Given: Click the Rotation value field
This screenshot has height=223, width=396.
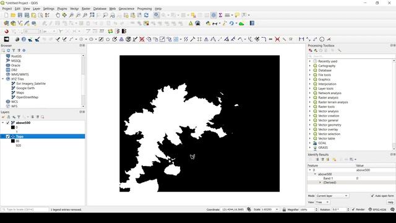Looking at the screenshot, I should [339, 209].
